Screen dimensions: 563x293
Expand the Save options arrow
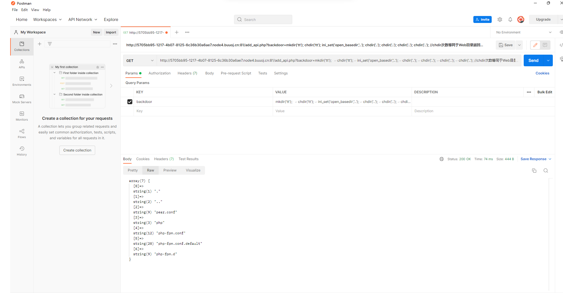(519, 45)
